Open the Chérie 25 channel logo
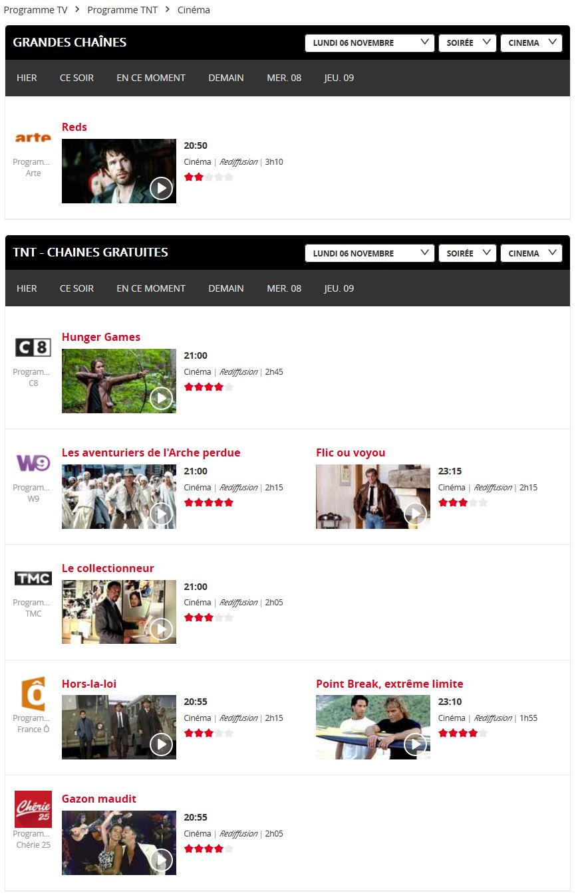The height and width of the screenshot is (895, 576). [33, 809]
